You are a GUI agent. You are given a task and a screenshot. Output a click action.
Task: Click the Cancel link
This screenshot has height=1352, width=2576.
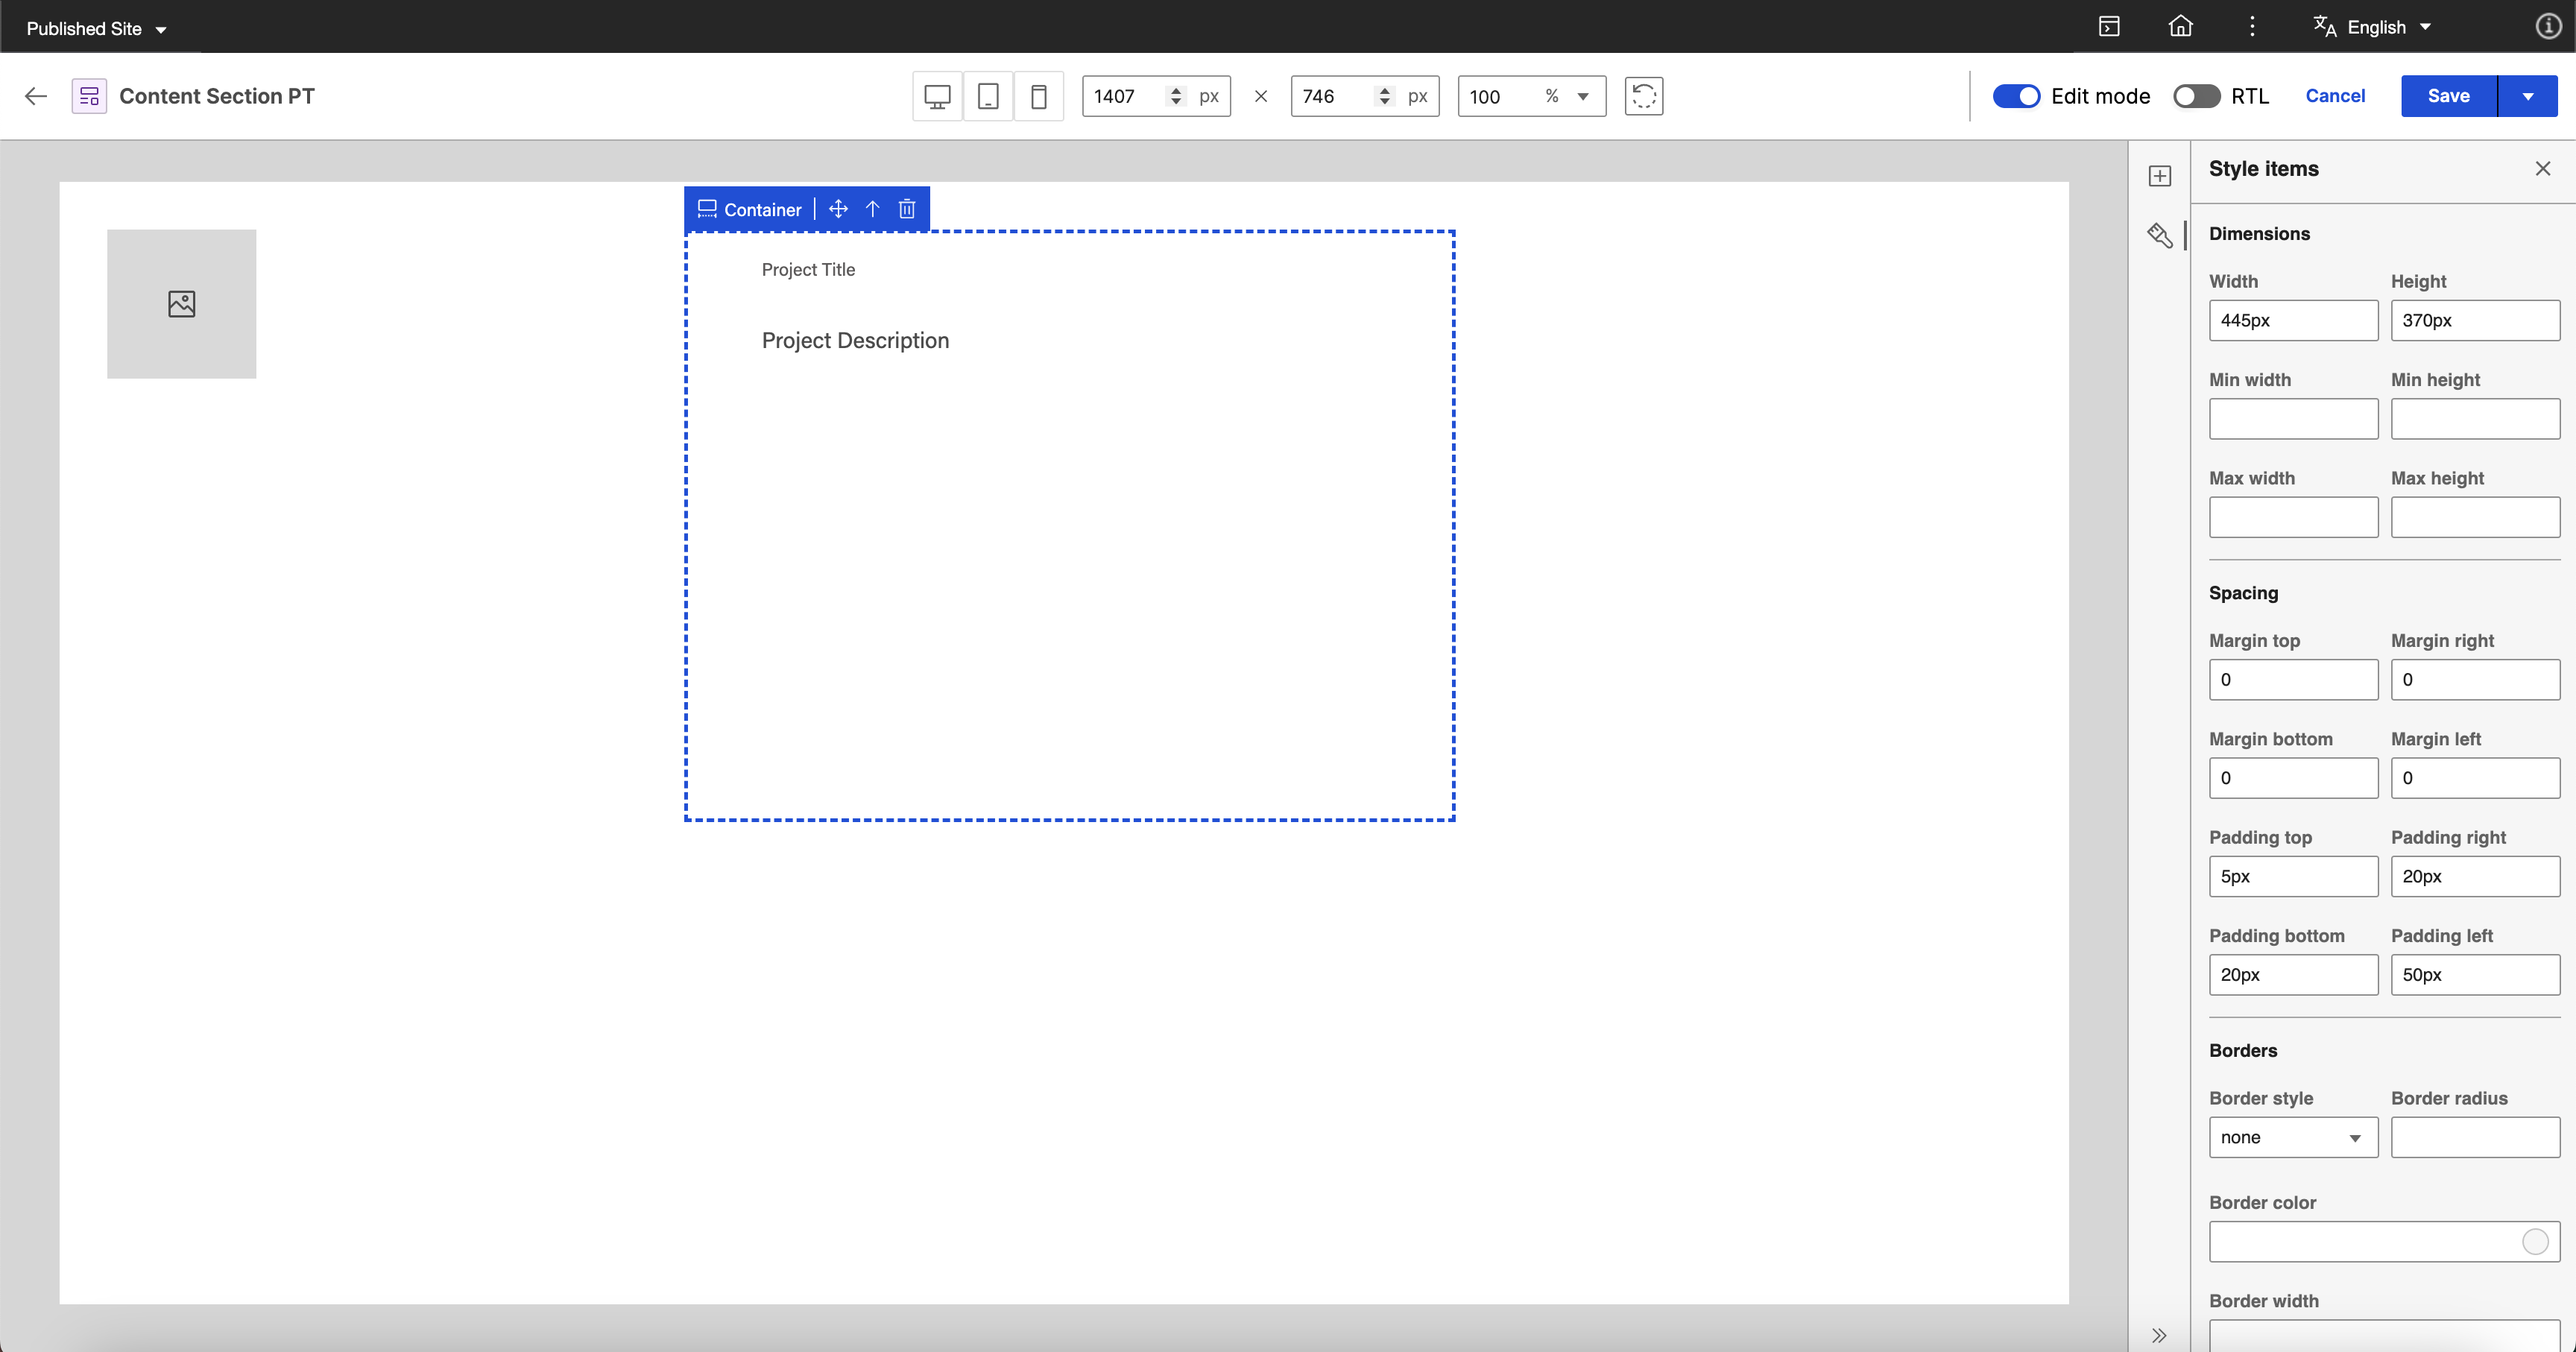[x=2335, y=96]
